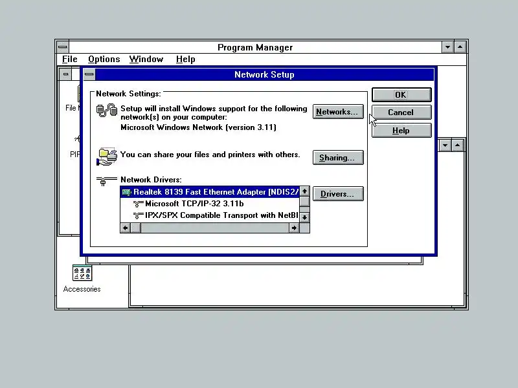Open the Sharing... options
518x388 pixels.
[338, 158]
